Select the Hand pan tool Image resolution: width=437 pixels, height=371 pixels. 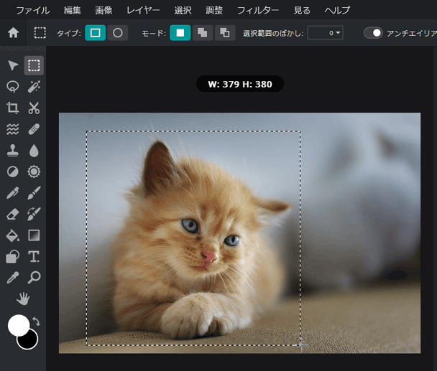click(23, 299)
